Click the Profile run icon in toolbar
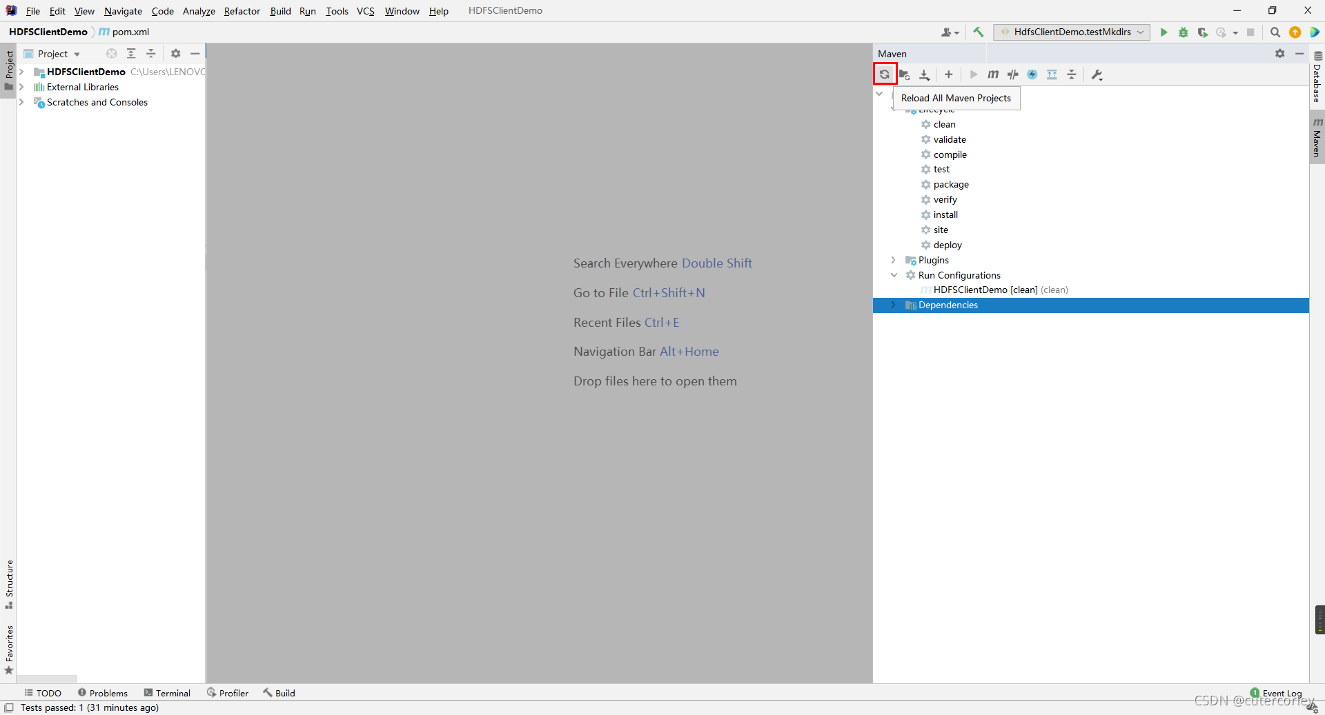This screenshot has height=715, width=1325. [1221, 32]
